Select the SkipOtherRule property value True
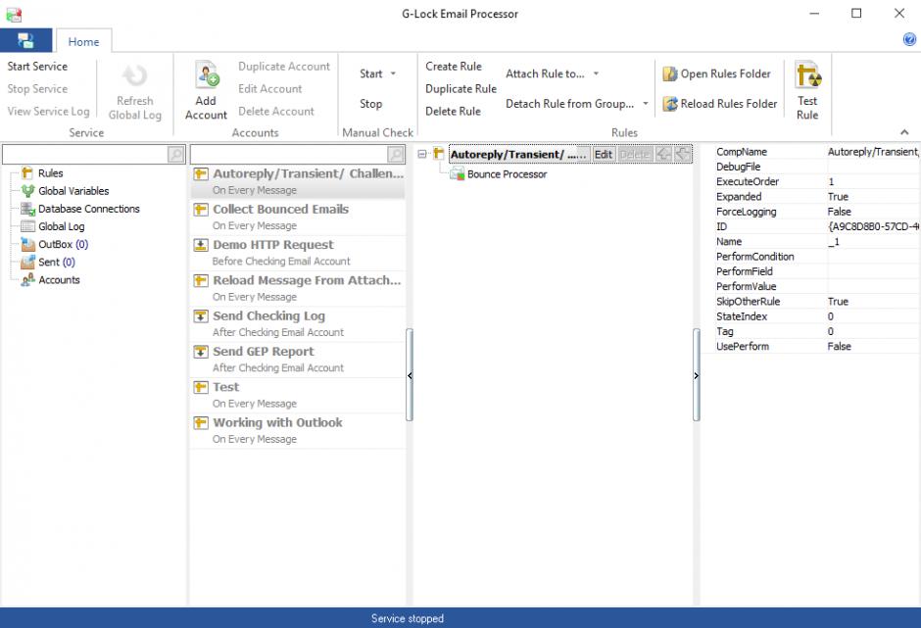 (873, 302)
